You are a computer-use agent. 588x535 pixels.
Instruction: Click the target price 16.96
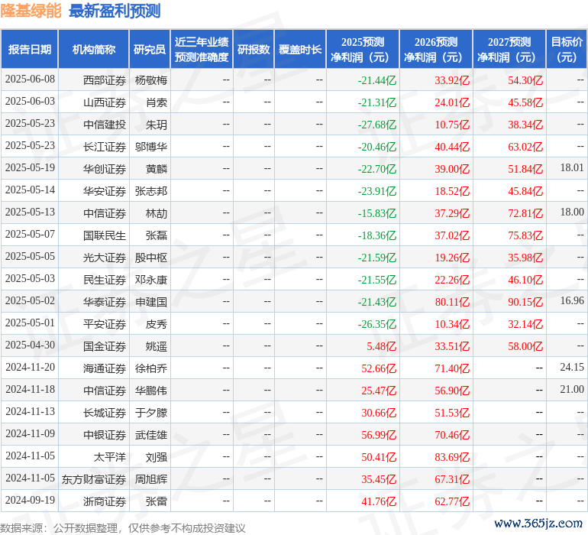coord(572,300)
